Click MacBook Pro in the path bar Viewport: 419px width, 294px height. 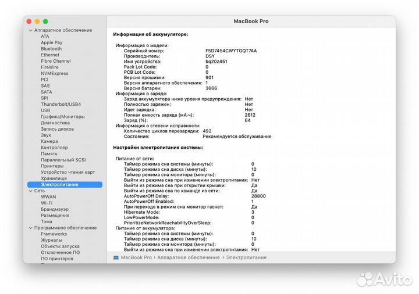click(136, 258)
